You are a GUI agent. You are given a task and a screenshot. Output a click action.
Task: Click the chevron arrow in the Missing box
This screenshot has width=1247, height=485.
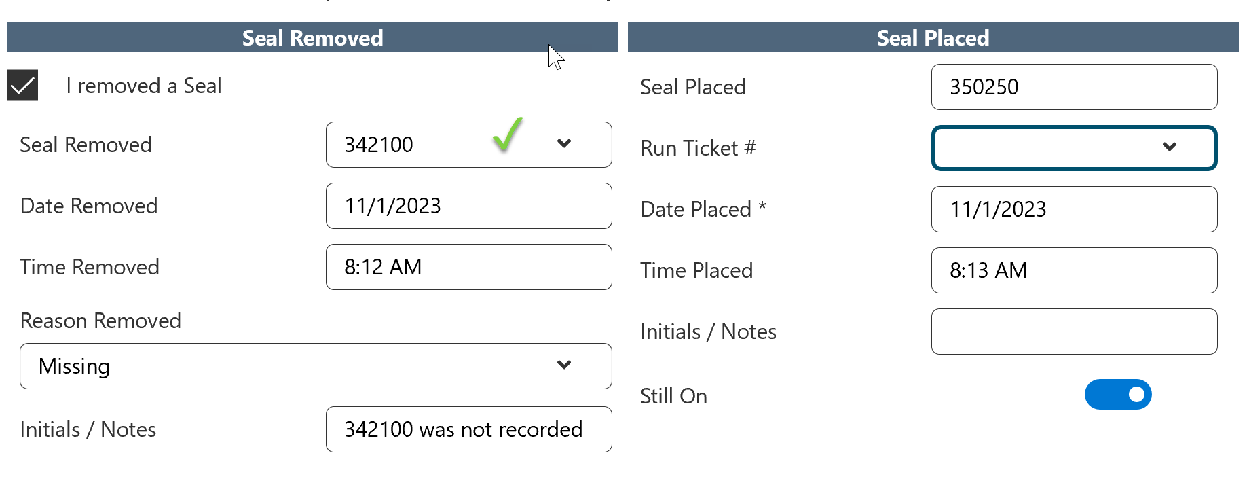pyautogui.click(x=563, y=365)
